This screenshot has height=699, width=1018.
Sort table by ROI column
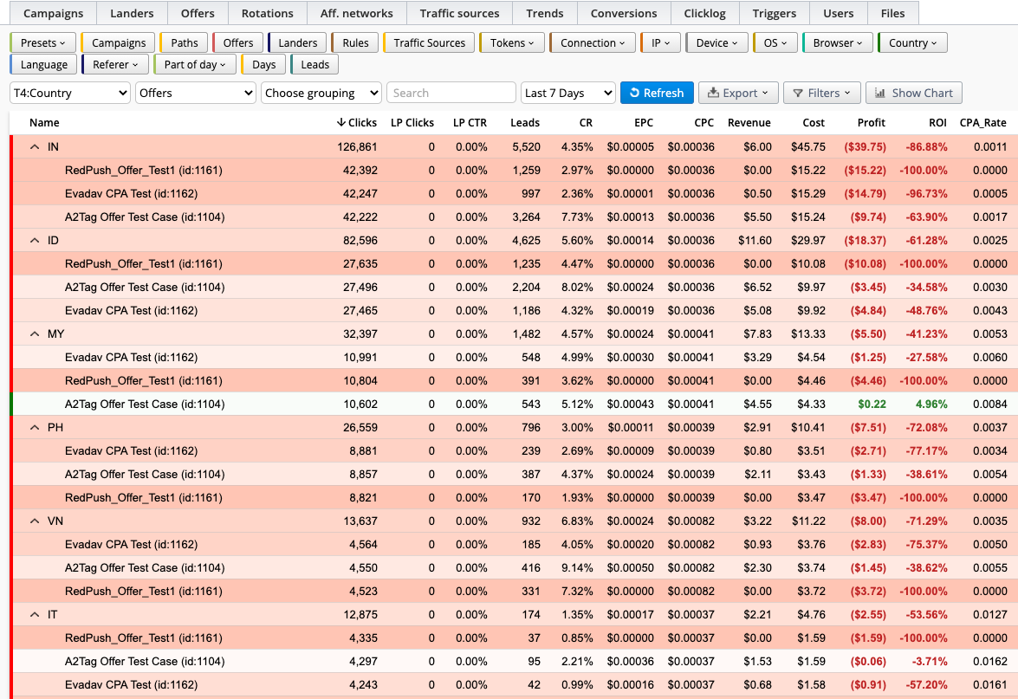[937, 123]
